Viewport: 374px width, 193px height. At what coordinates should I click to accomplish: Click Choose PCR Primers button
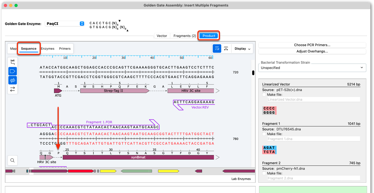coord(312,45)
